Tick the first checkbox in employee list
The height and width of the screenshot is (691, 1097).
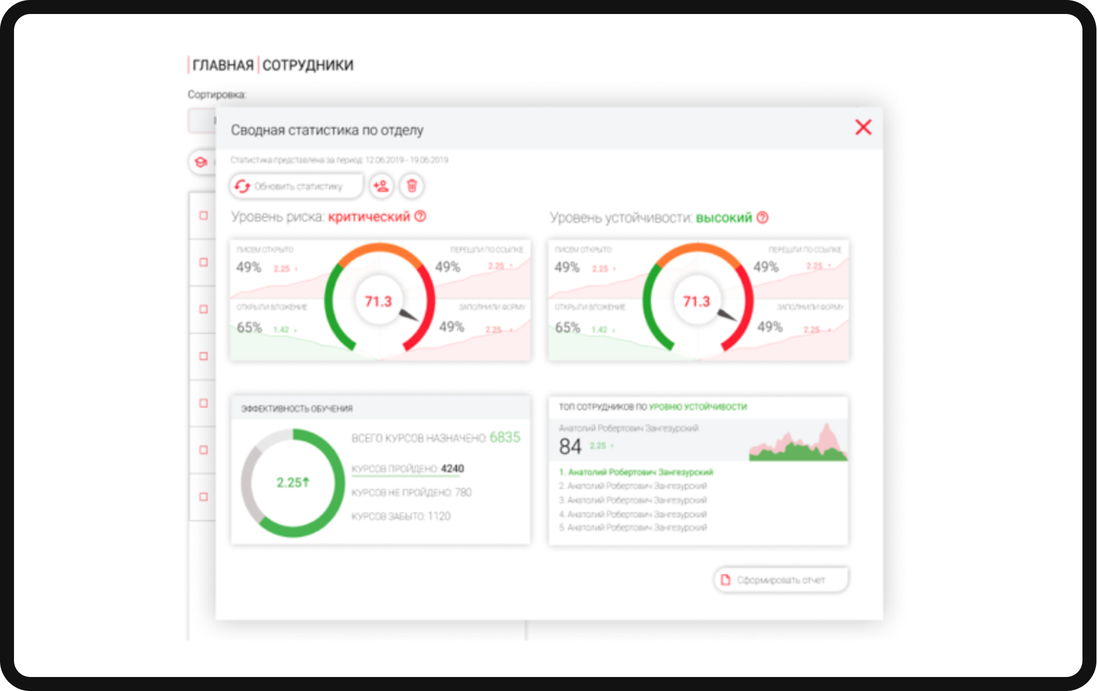(204, 216)
